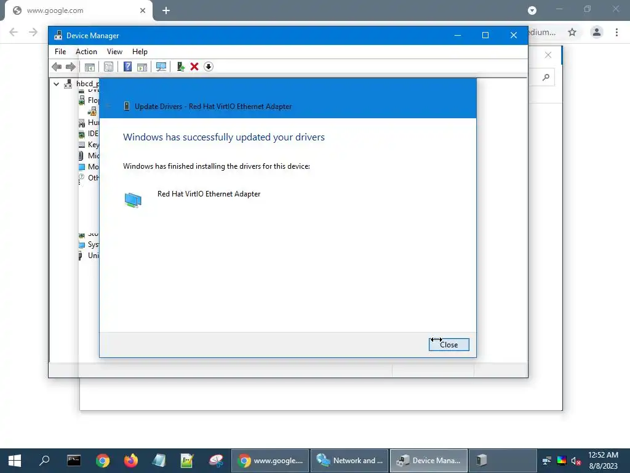Open taskbar search magnifier
Screen dimensions: 630x473
44,461
